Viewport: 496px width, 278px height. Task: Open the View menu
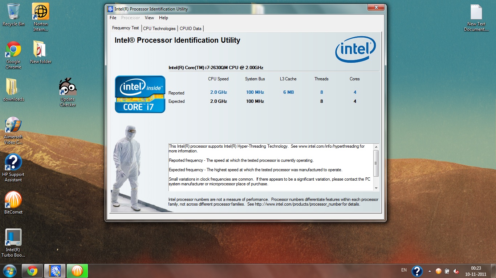click(149, 18)
